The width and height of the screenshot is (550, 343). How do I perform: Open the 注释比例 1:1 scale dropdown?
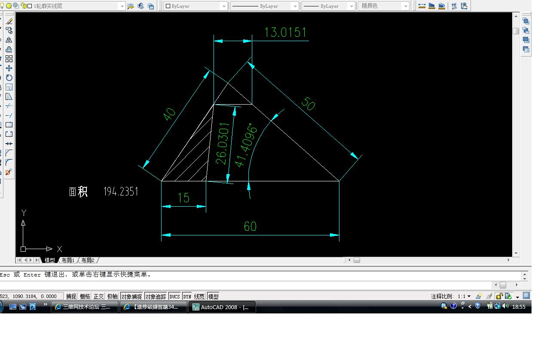pos(464,296)
